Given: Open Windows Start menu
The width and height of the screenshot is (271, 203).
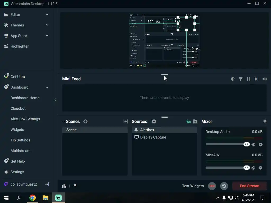Looking at the screenshot, I should click(6, 198).
